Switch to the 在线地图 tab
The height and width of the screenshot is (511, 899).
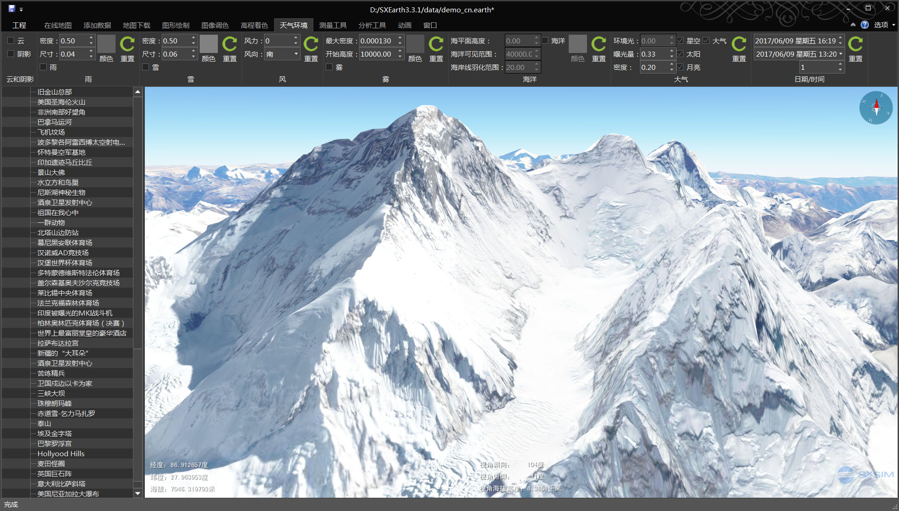coord(58,25)
